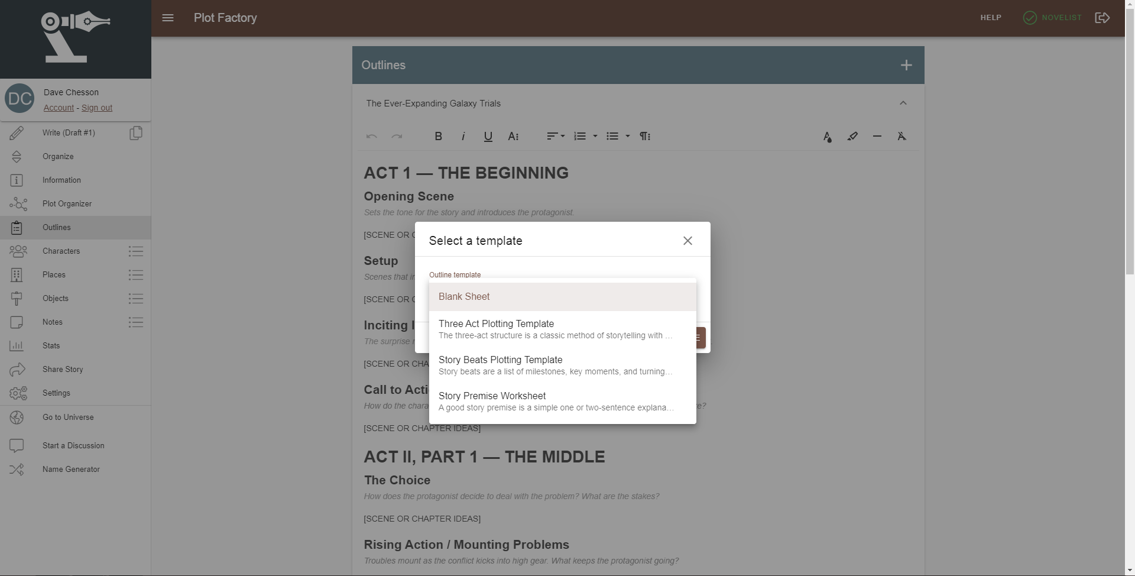The width and height of the screenshot is (1135, 576).
Task: Click the duplicate icon next to Write (Draft #1)
Action: coord(135,133)
